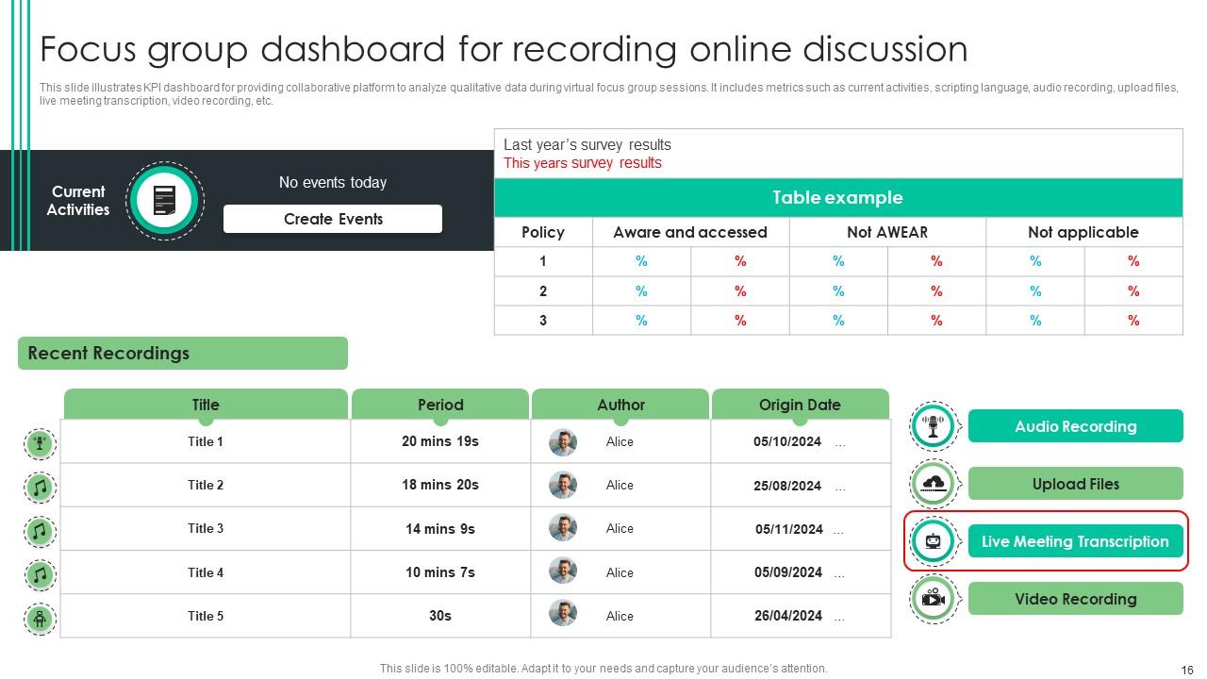Viewport: 1207px width, 679px height.
Task: Click the Upload Files cloud icon
Action: pyautogui.click(x=934, y=484)
